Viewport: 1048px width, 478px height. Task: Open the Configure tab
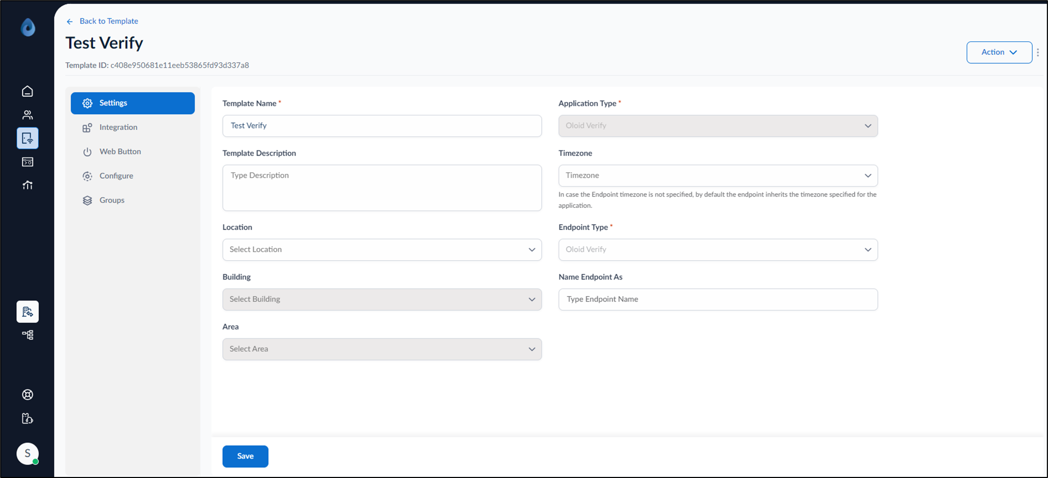pos(133,176)
